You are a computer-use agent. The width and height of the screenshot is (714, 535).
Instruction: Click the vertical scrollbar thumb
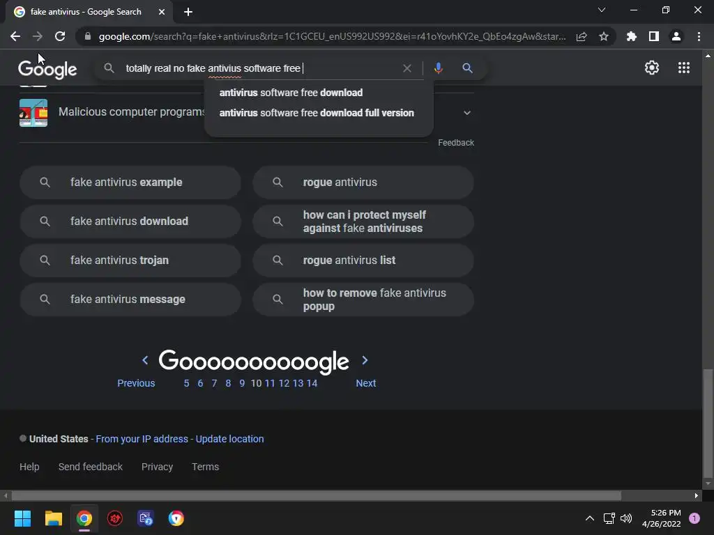pos(708,421)
